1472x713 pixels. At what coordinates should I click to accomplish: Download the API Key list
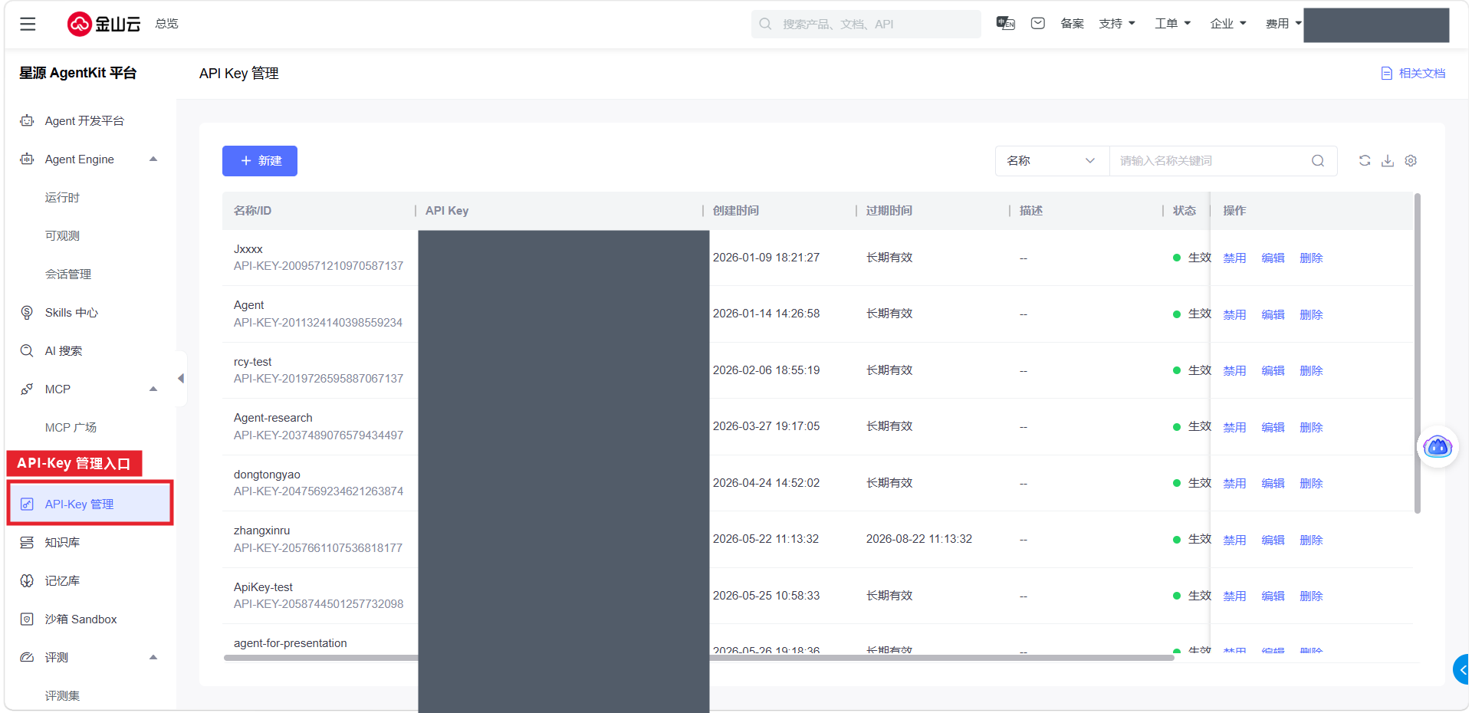tap(1388, 160)
